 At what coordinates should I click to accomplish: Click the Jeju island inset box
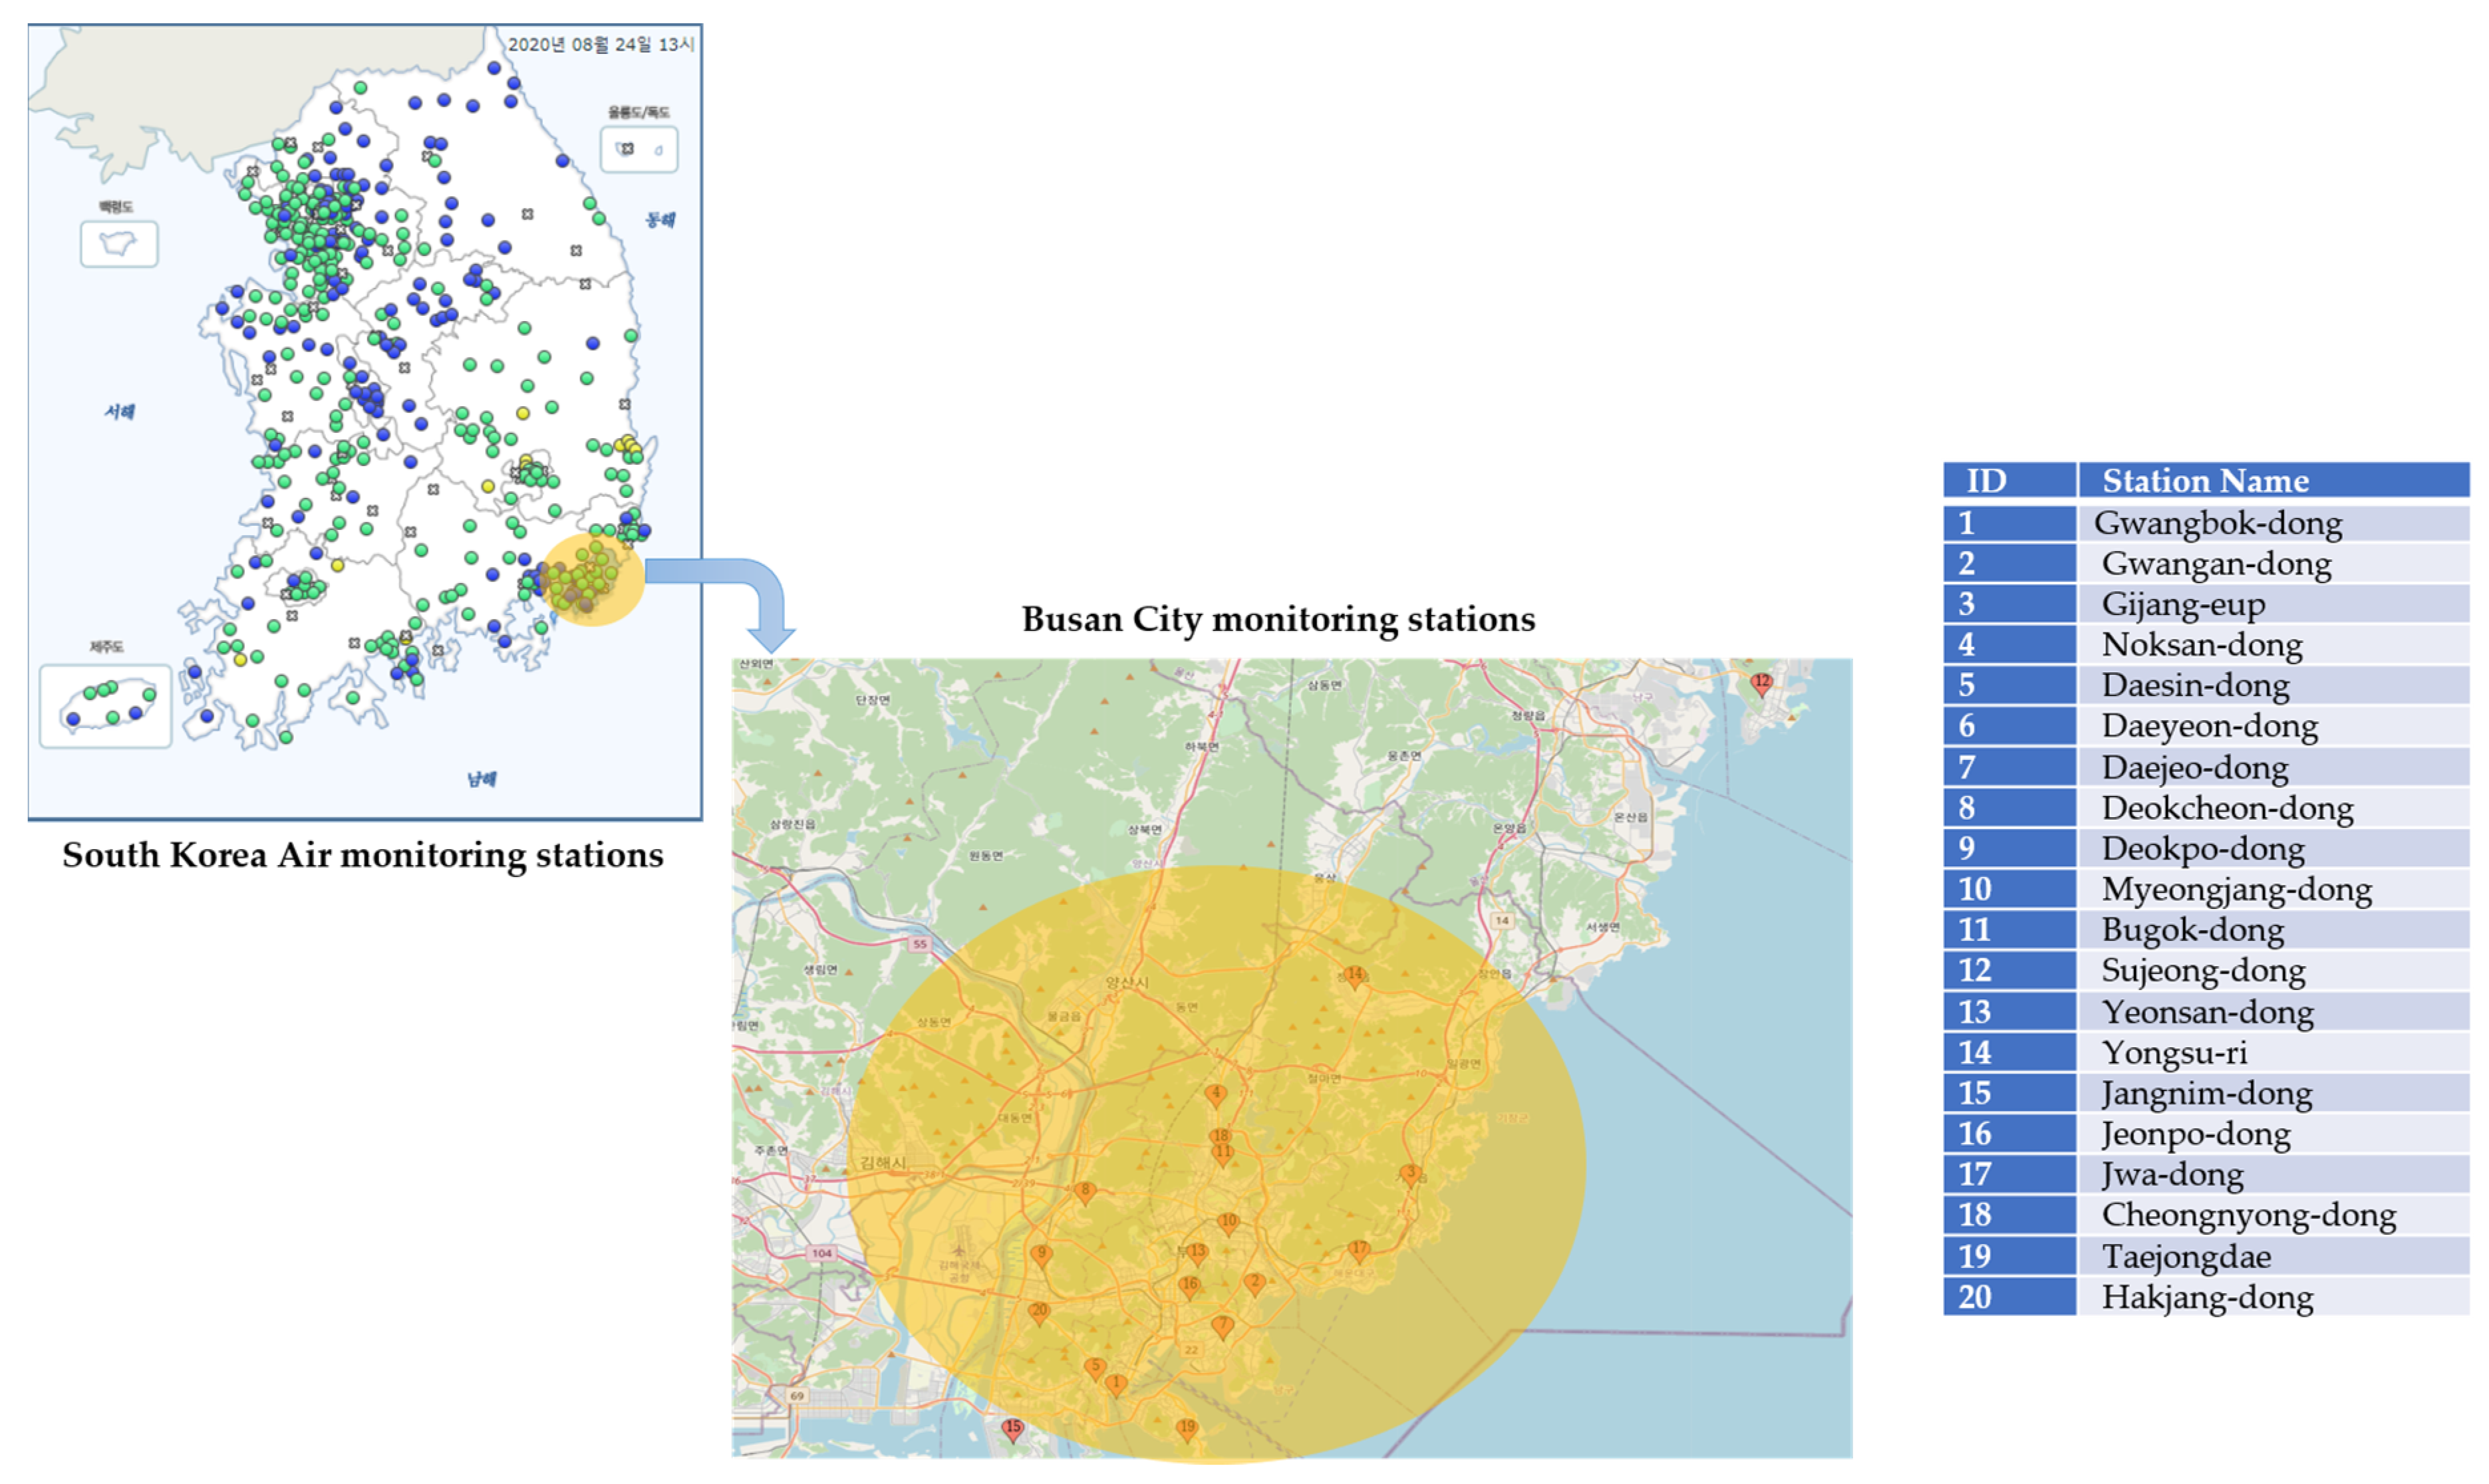(x=105, y=705)
